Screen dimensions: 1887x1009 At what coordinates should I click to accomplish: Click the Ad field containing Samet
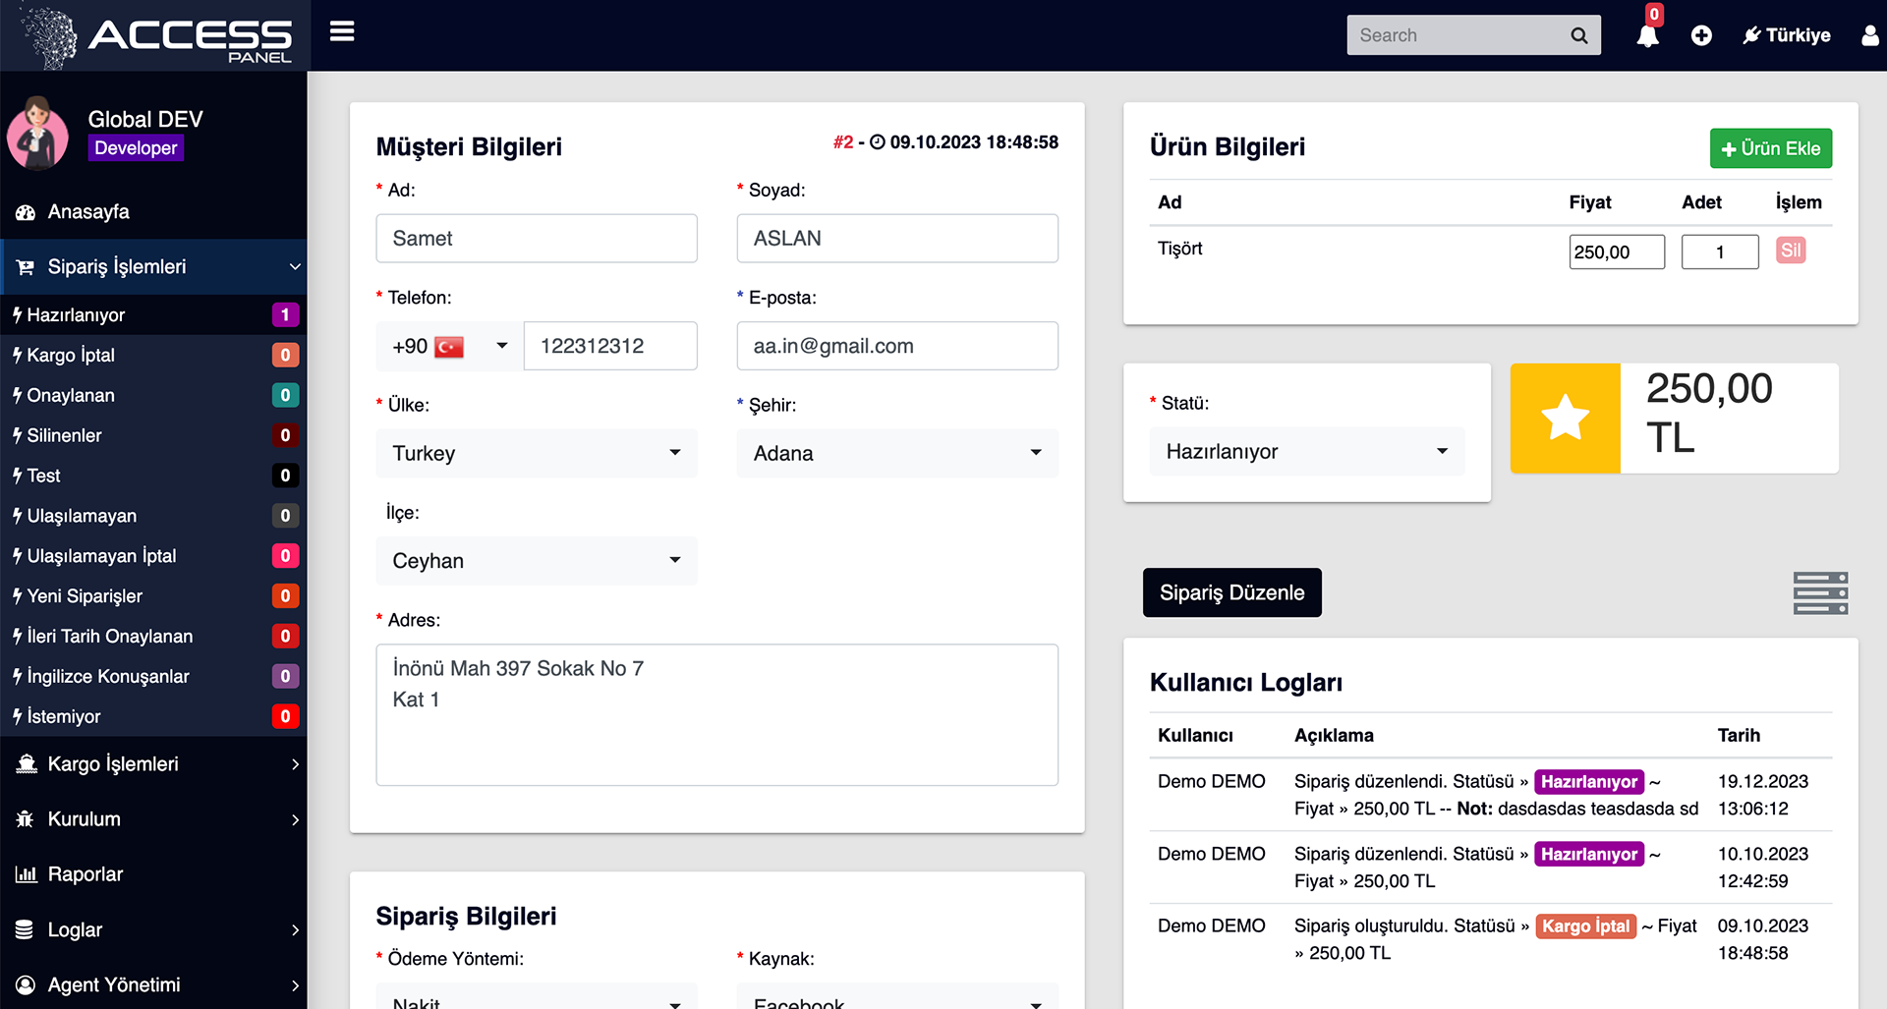tap(537, 239)
